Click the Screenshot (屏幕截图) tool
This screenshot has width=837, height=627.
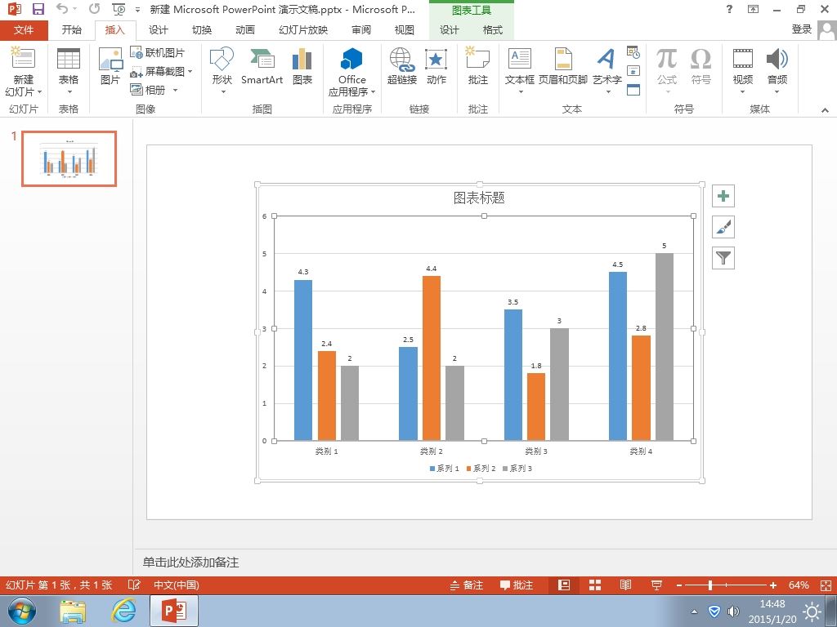pyautogui.click(x=158, y=72)
